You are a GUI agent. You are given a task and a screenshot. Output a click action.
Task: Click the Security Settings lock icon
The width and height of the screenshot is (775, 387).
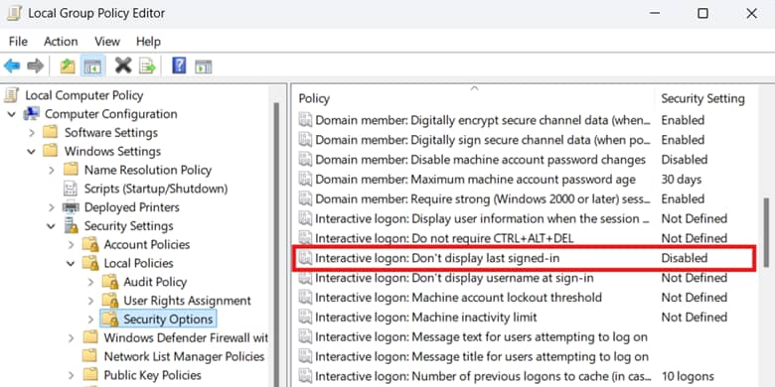[x=72, y=226]
